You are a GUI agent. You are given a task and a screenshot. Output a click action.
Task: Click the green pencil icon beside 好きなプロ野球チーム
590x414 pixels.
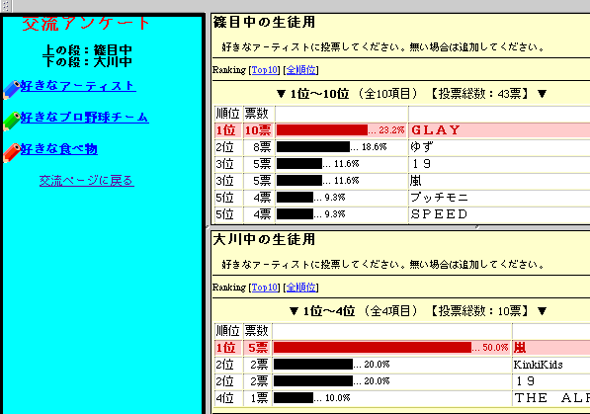(x=11, y=122)
